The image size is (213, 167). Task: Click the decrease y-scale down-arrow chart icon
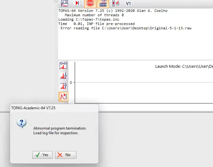click(63, 76)
